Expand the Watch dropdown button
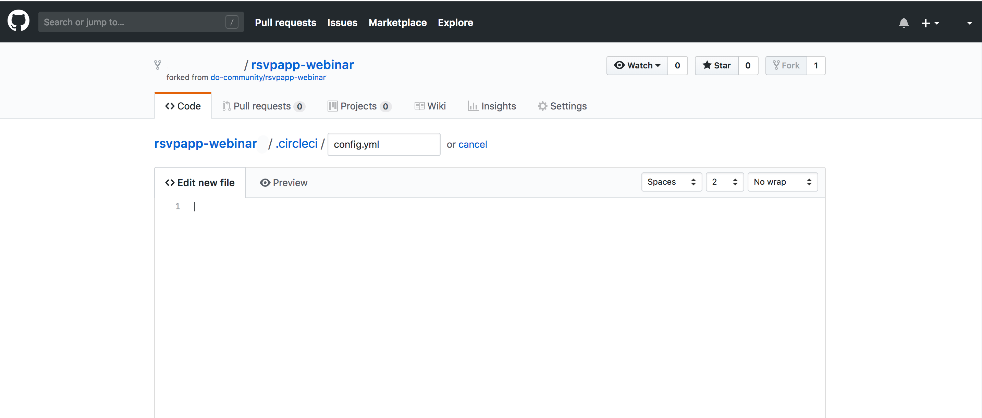The image size is (982, 418). pos(637,65)
